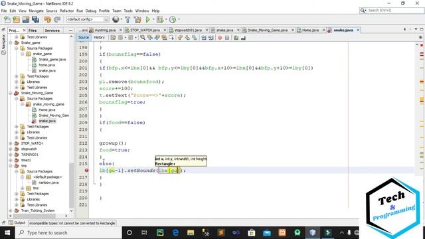Click the New File toolbar icon
This screenshot has height=239, width=425.
coord(7,19)
